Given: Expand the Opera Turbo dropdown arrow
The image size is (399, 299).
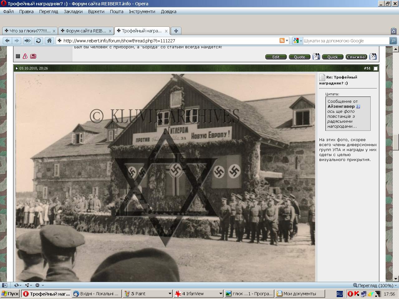Looking at the screenshot, I should click(x=43, y=285).
